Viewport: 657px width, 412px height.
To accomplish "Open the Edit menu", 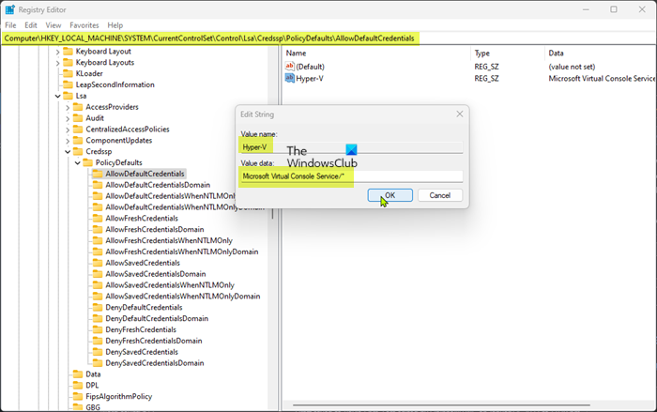I will [31, 25].
